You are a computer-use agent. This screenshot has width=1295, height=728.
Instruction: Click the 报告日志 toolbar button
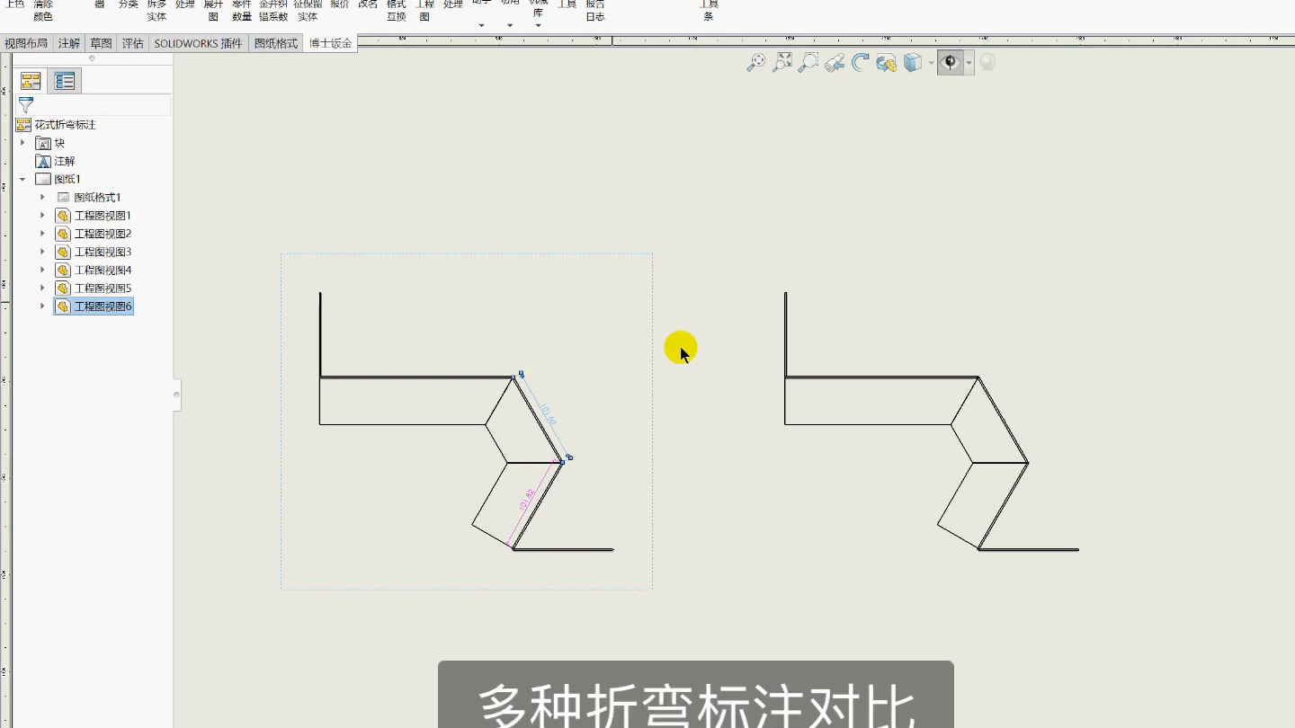pyautogui.click(x=595, y=10)
